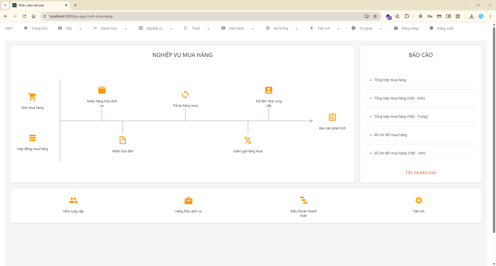Go to Trang chủ menu item
Screen dimensions: 496x266
pyautogui.click(x=39, y=28)
